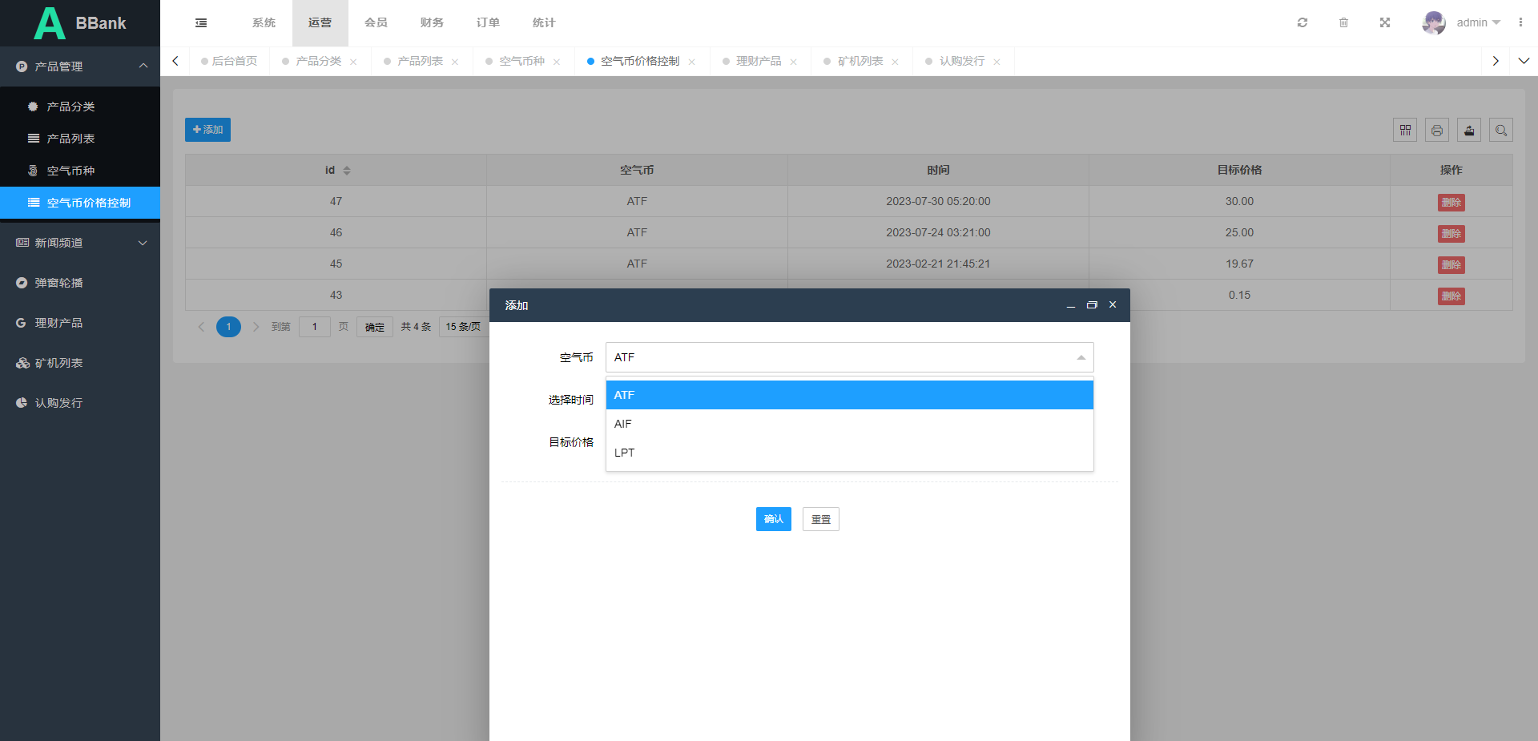1538x741 pixels.
Task: Switch to the 理财产品 tab
Action: tap(758, 61)
